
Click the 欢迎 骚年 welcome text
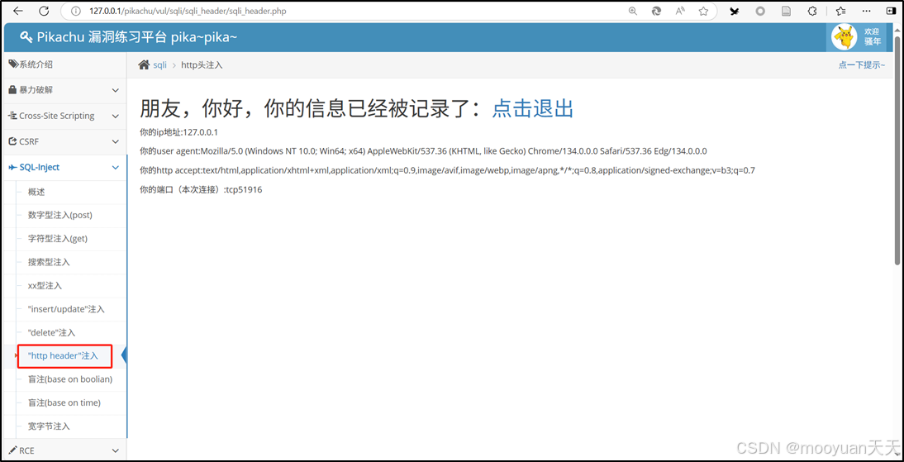click(x=873, y=37)
